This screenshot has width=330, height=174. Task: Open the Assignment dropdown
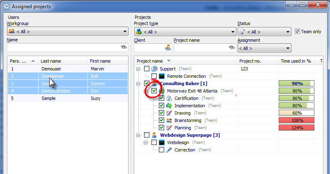[264, 48]
